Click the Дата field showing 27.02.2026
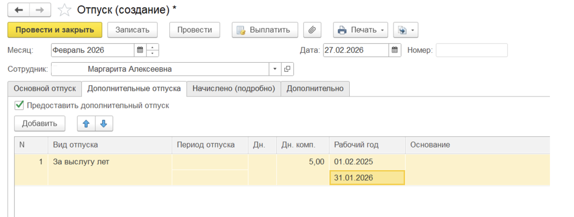This screenshot has height=217, width=574. tap(356, 50)
